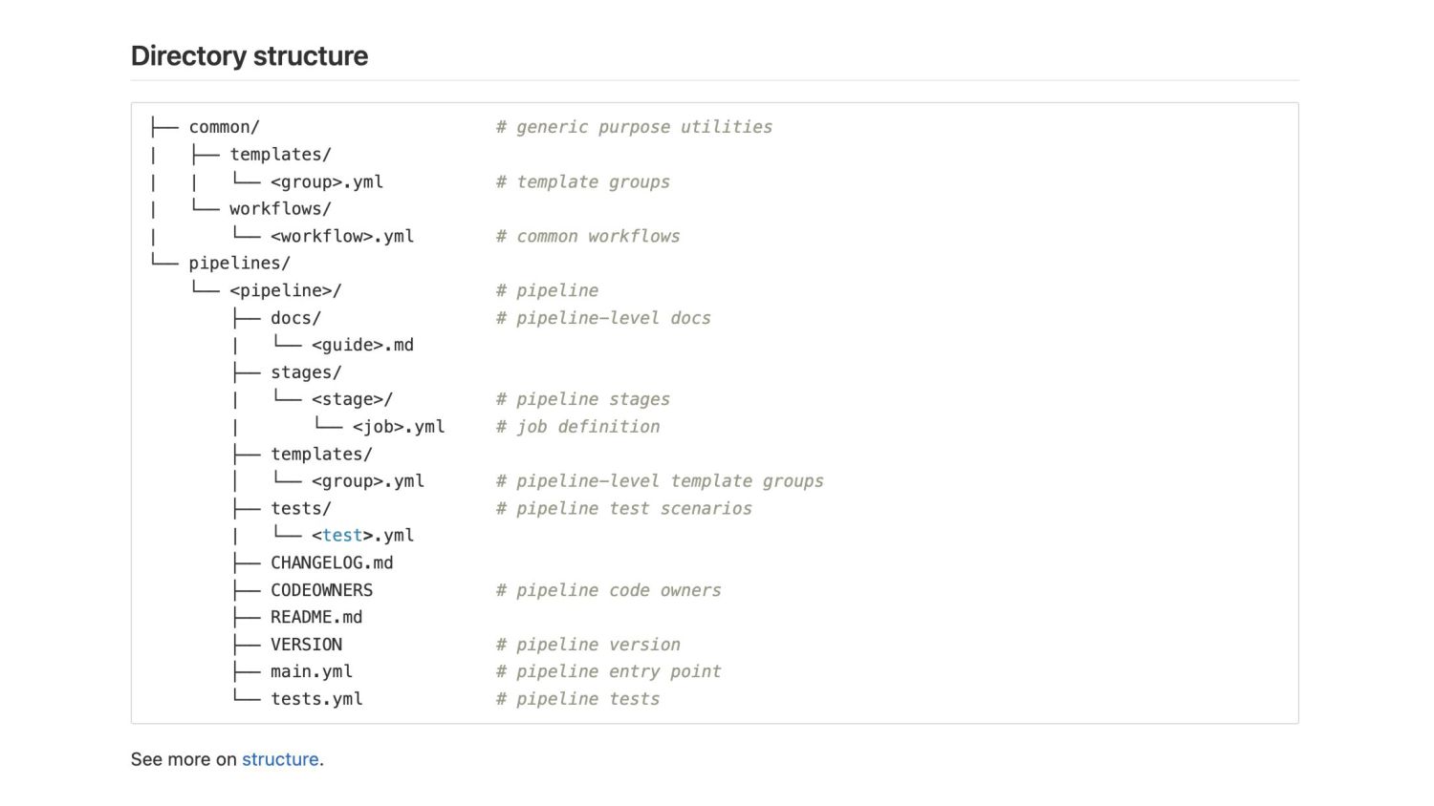Click the stages/ folder entry
Screen dimensions: 1434x806
point(305,372)
